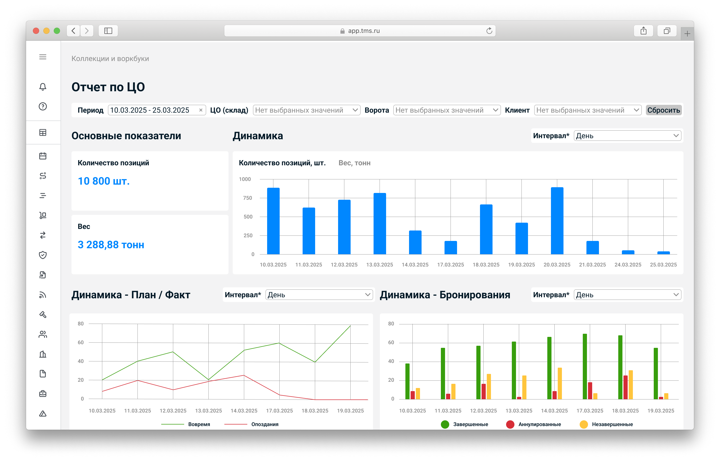
Task: Follow the Коллекции и воркбуки breadcrumb link
Action: pos(110,59)
